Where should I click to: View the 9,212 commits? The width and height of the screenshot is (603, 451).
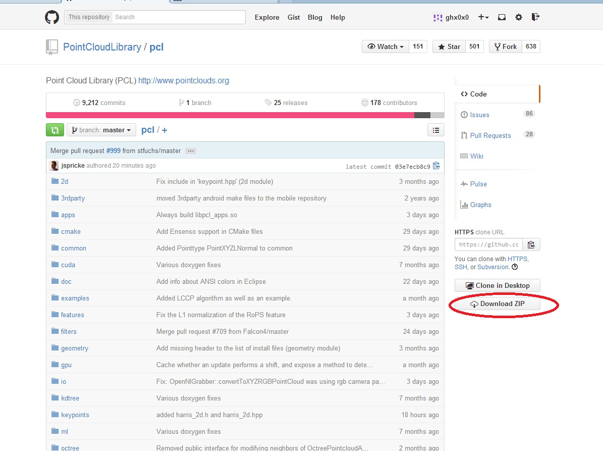pos(99,103)
